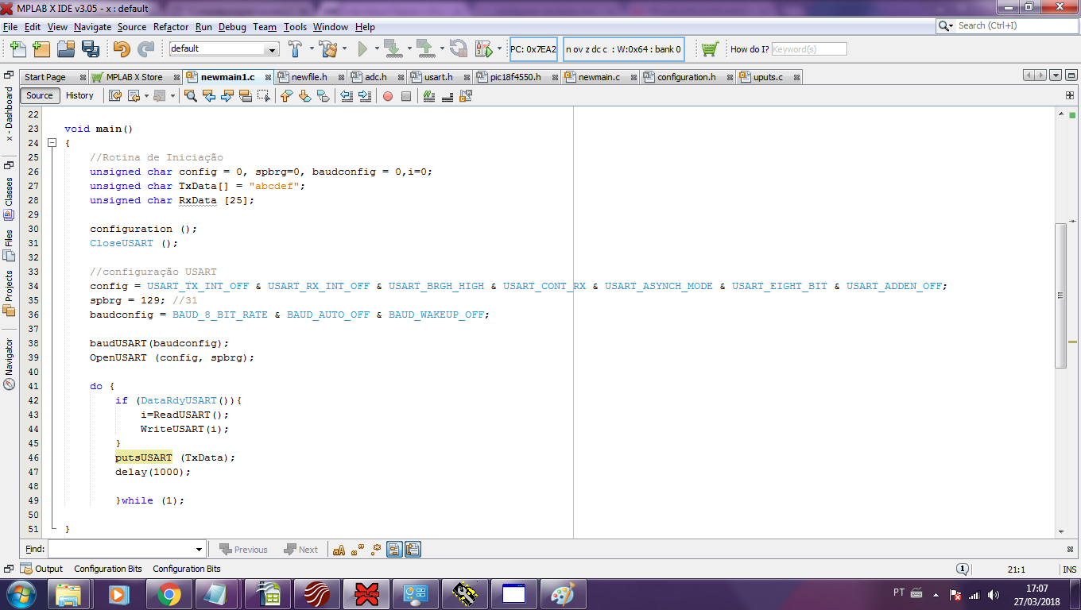The image size is (1081, 610).
Task: Click Previous in find bar
Action: [x=243, y=550]
